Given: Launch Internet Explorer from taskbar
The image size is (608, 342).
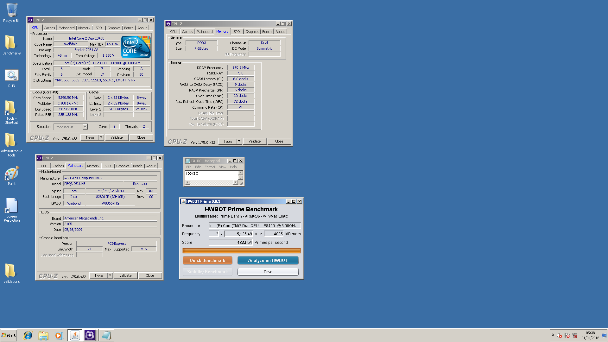Looking at the screenshot, I should tap(28, 335).
